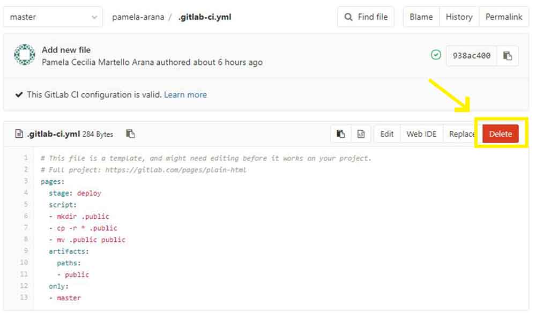The width and height of the screenshot is (536, 327).
Task: Click the author avatar icon
Action: [24, 55]
